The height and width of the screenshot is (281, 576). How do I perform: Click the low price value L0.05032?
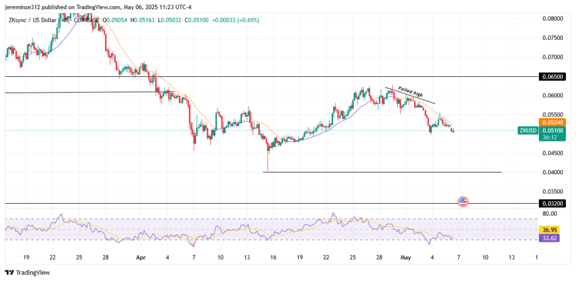click(170, 20)
